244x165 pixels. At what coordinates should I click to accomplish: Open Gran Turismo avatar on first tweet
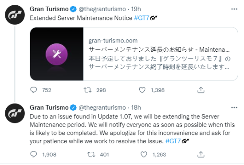15,15
